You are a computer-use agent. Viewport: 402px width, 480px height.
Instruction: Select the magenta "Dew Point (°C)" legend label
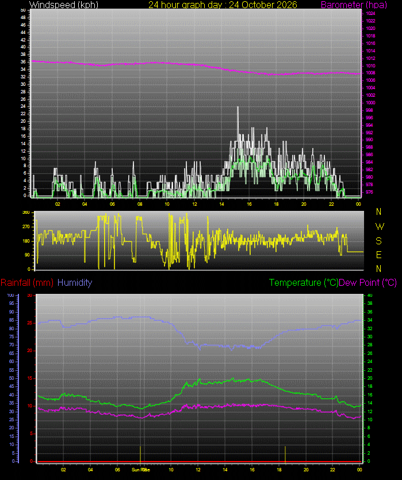(368, 282)
